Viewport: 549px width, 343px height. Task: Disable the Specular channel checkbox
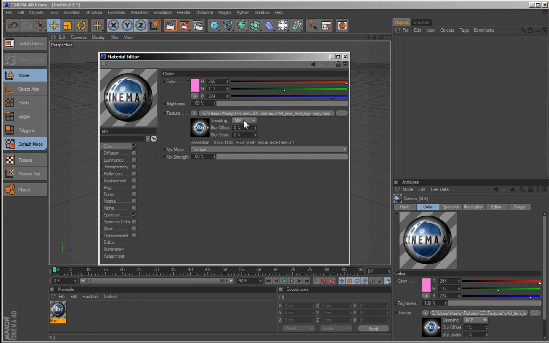click(134, 215)
